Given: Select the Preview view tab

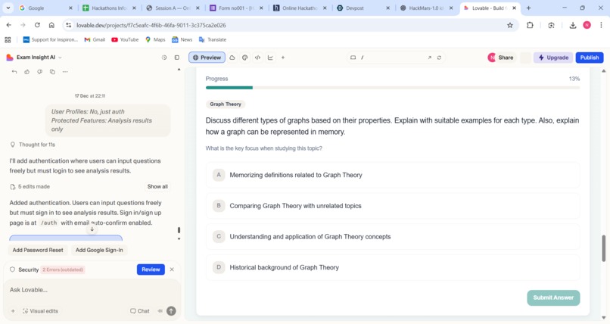Looking at the screenshot, I should [207, 58].
